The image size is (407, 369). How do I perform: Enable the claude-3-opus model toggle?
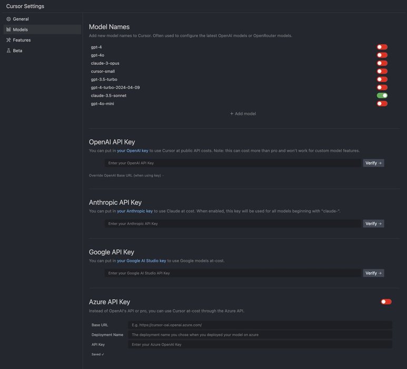[x=382, y=63]
